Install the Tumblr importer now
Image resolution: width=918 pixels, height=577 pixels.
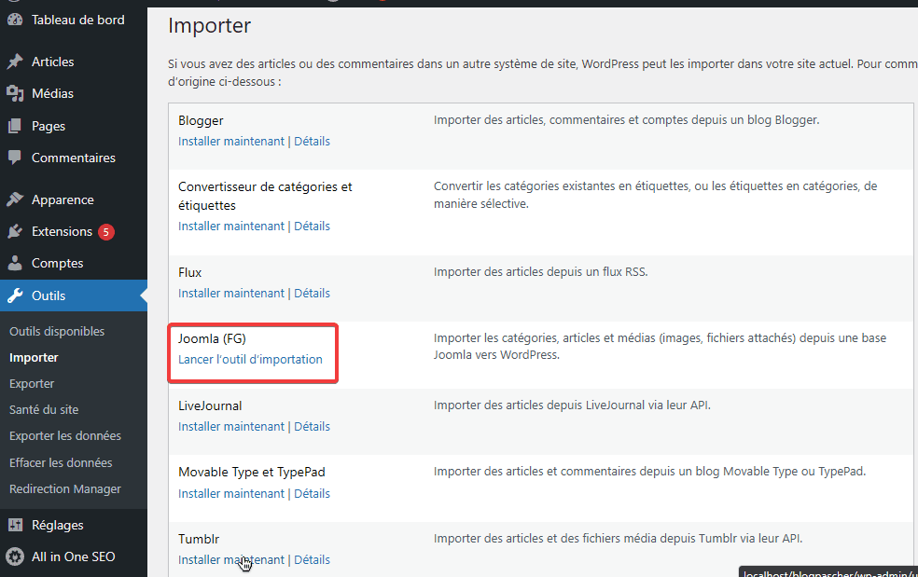point(231,560)
